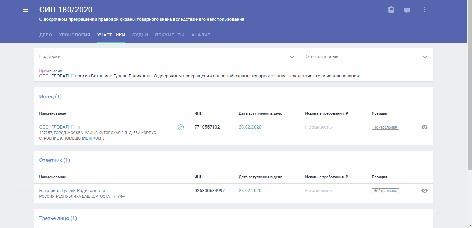The image size is (472, 228).
Task: Click Не заявлены in the Батршина row
Action: click(319, 191)
